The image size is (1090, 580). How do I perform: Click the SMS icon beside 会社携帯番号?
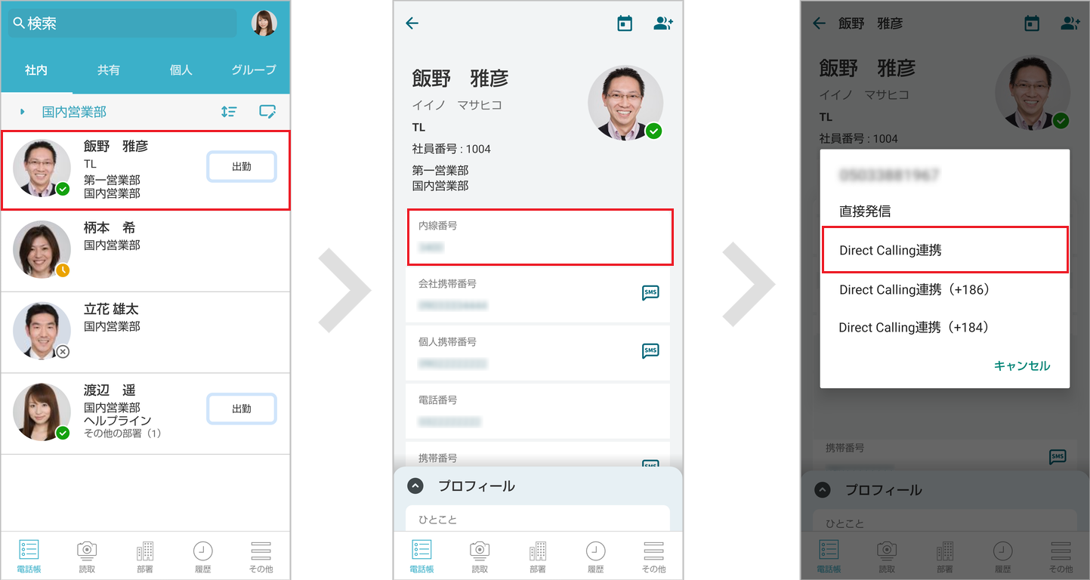[x=650, y=292]
